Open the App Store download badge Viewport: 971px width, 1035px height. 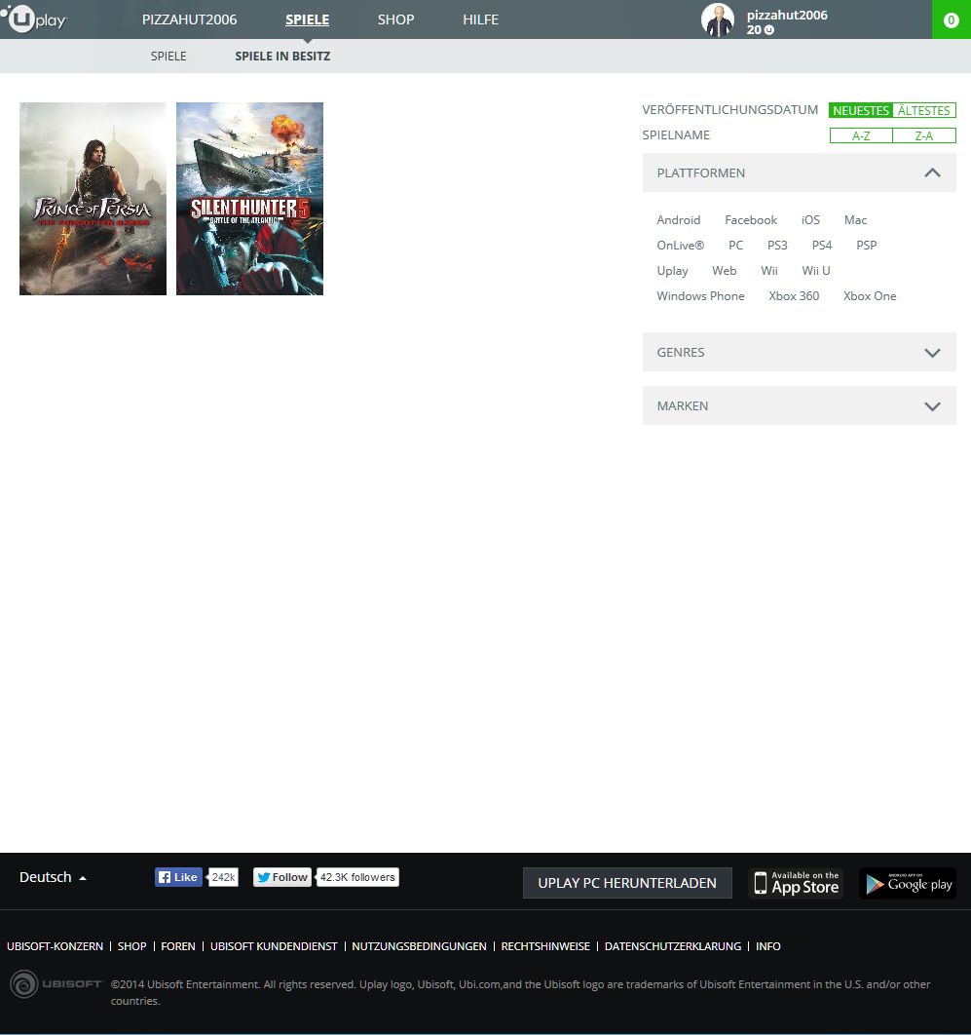[x=797, y=883]
